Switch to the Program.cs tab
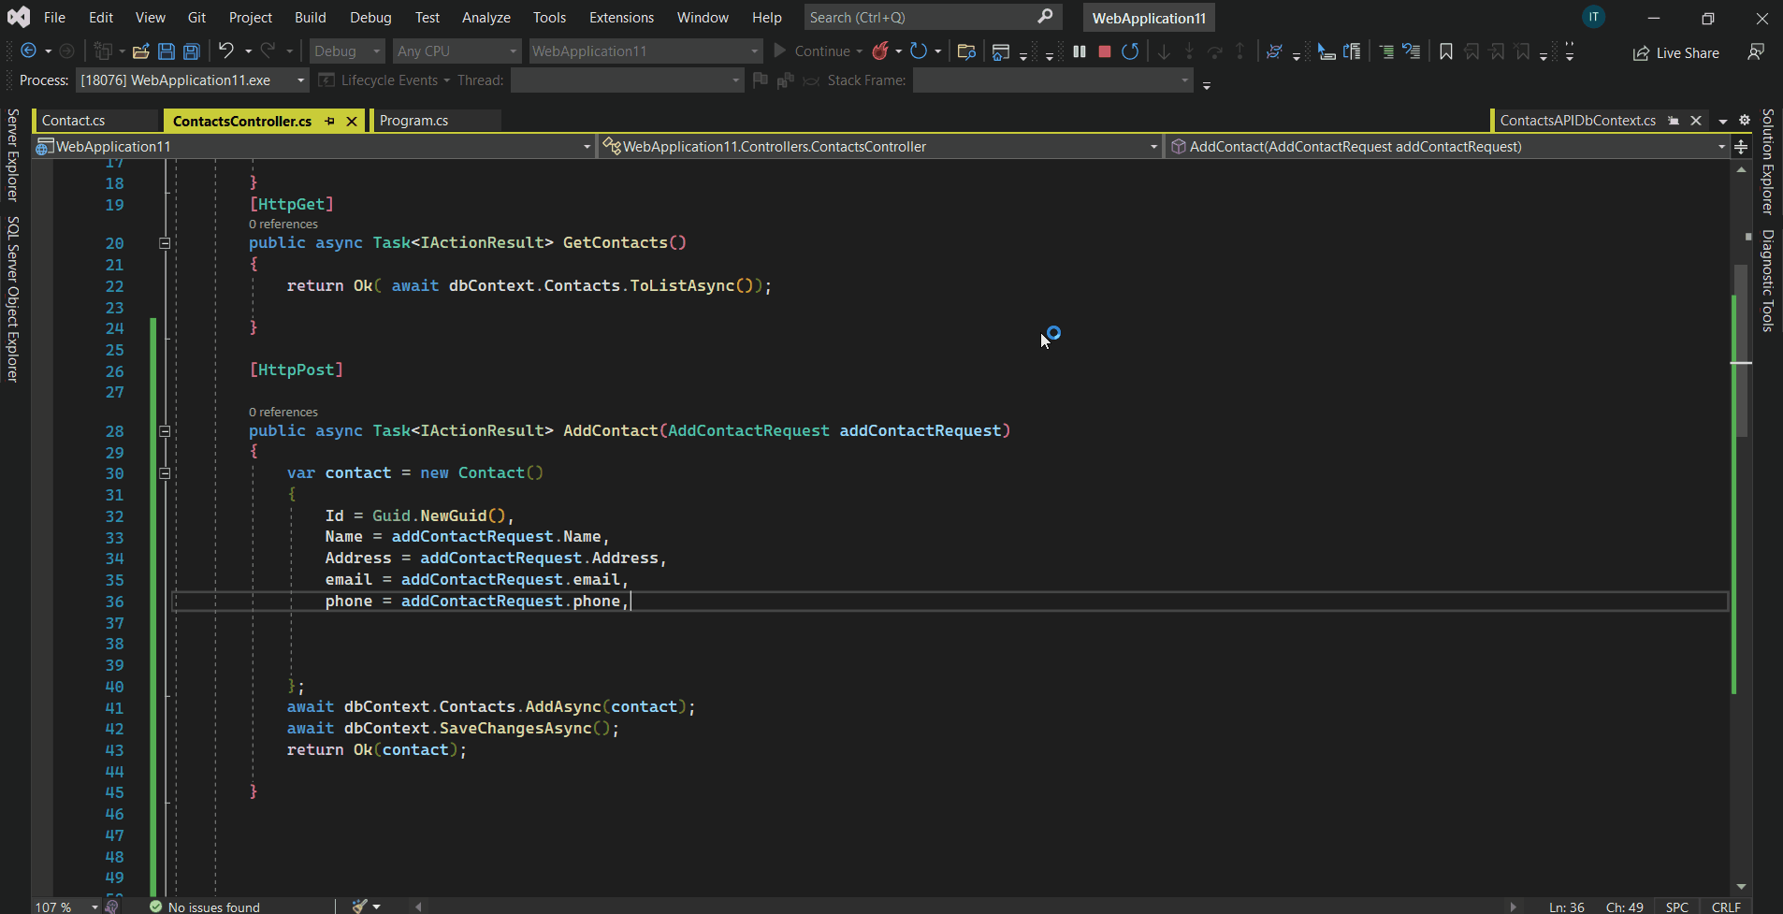Image resolution: width=1783 pixels, height=914 pixels. point(414,121)
